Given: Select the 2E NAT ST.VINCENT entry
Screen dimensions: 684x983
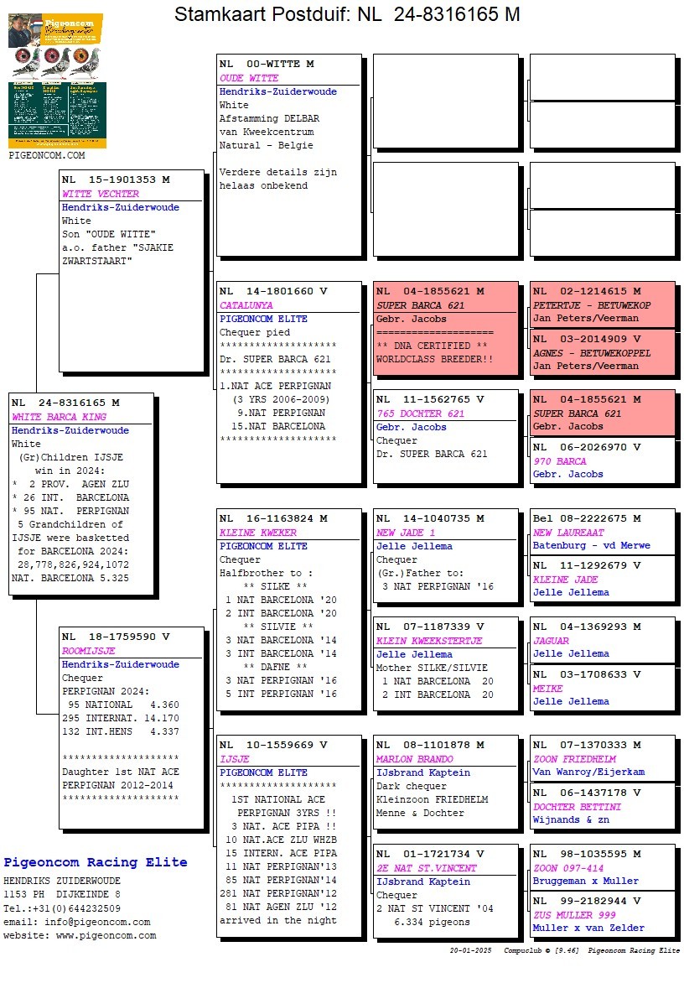Looking at the screenshot, I should (426, 868).
